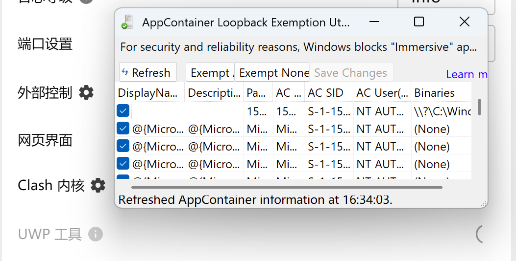Click the vertical scrollbar thumb
The width and height of the screenshot is (516, 261).
(479, 107)
